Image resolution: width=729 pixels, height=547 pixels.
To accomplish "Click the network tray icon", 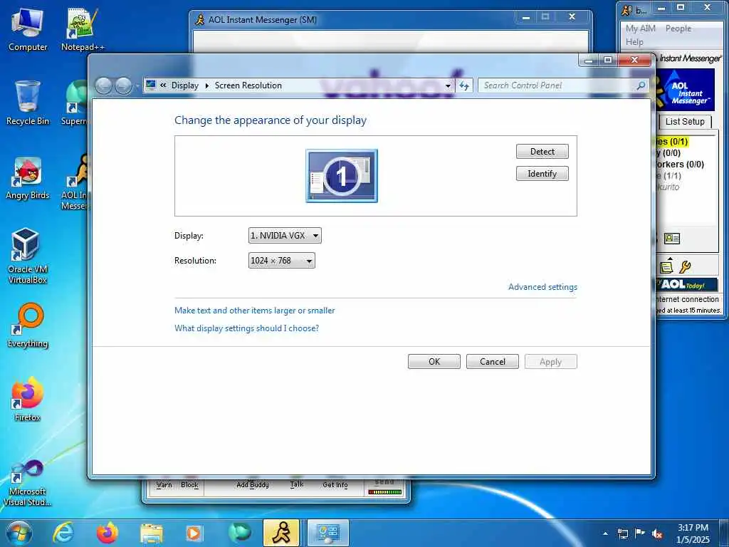I will pos(622,533).
